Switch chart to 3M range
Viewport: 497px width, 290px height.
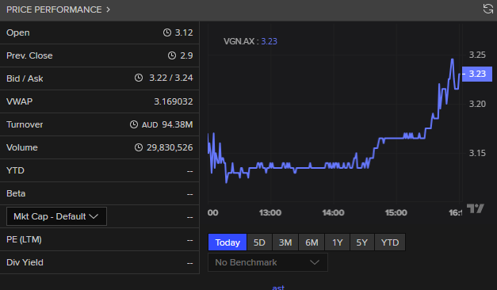coord(285,242)
